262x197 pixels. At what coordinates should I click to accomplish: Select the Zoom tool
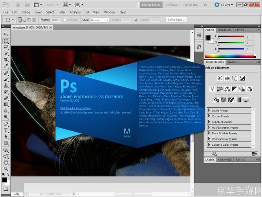(6, 169)
